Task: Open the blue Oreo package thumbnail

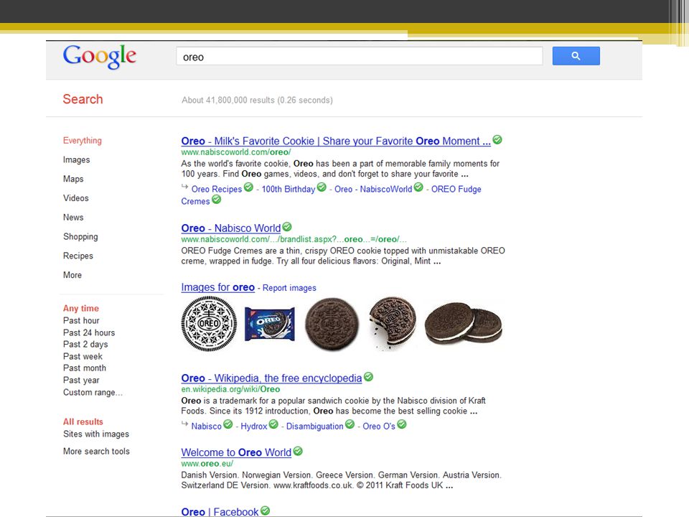Action: coord(269,325)
